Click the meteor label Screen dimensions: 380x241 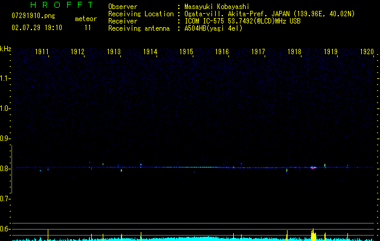[86, 19]
